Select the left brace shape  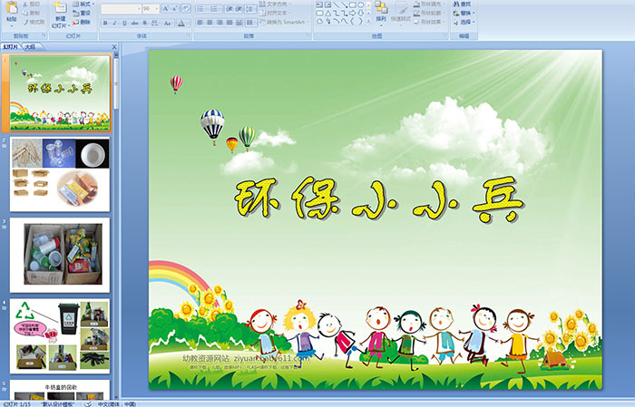click(352, 21)
